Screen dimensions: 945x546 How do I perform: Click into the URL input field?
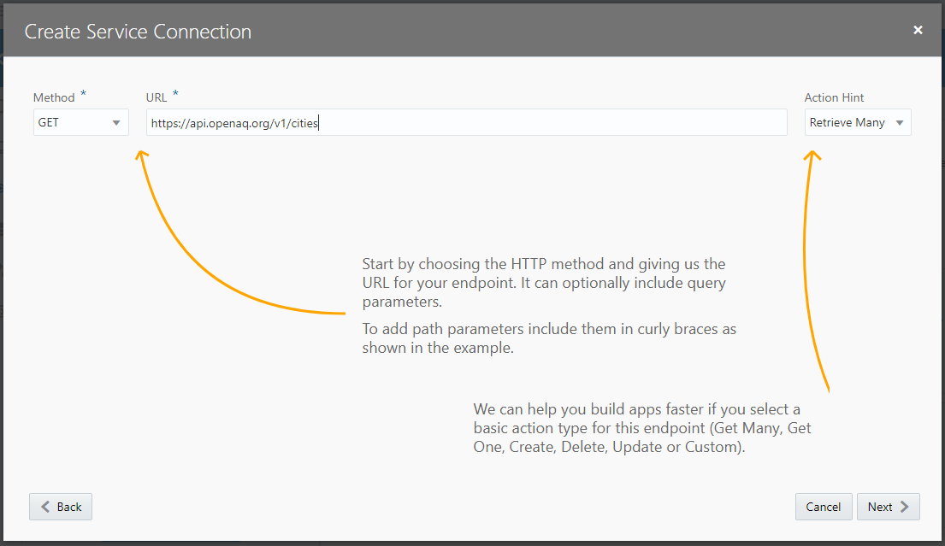click(x=466, y=122)
